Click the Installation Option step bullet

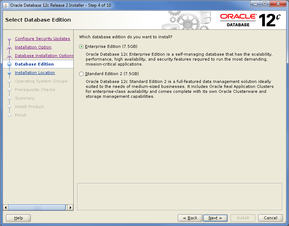pyautogui.click(x=10, y=47)
